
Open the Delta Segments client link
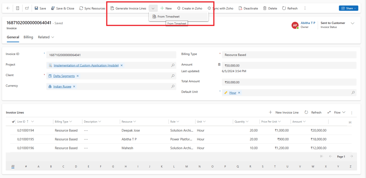(64, 76)
